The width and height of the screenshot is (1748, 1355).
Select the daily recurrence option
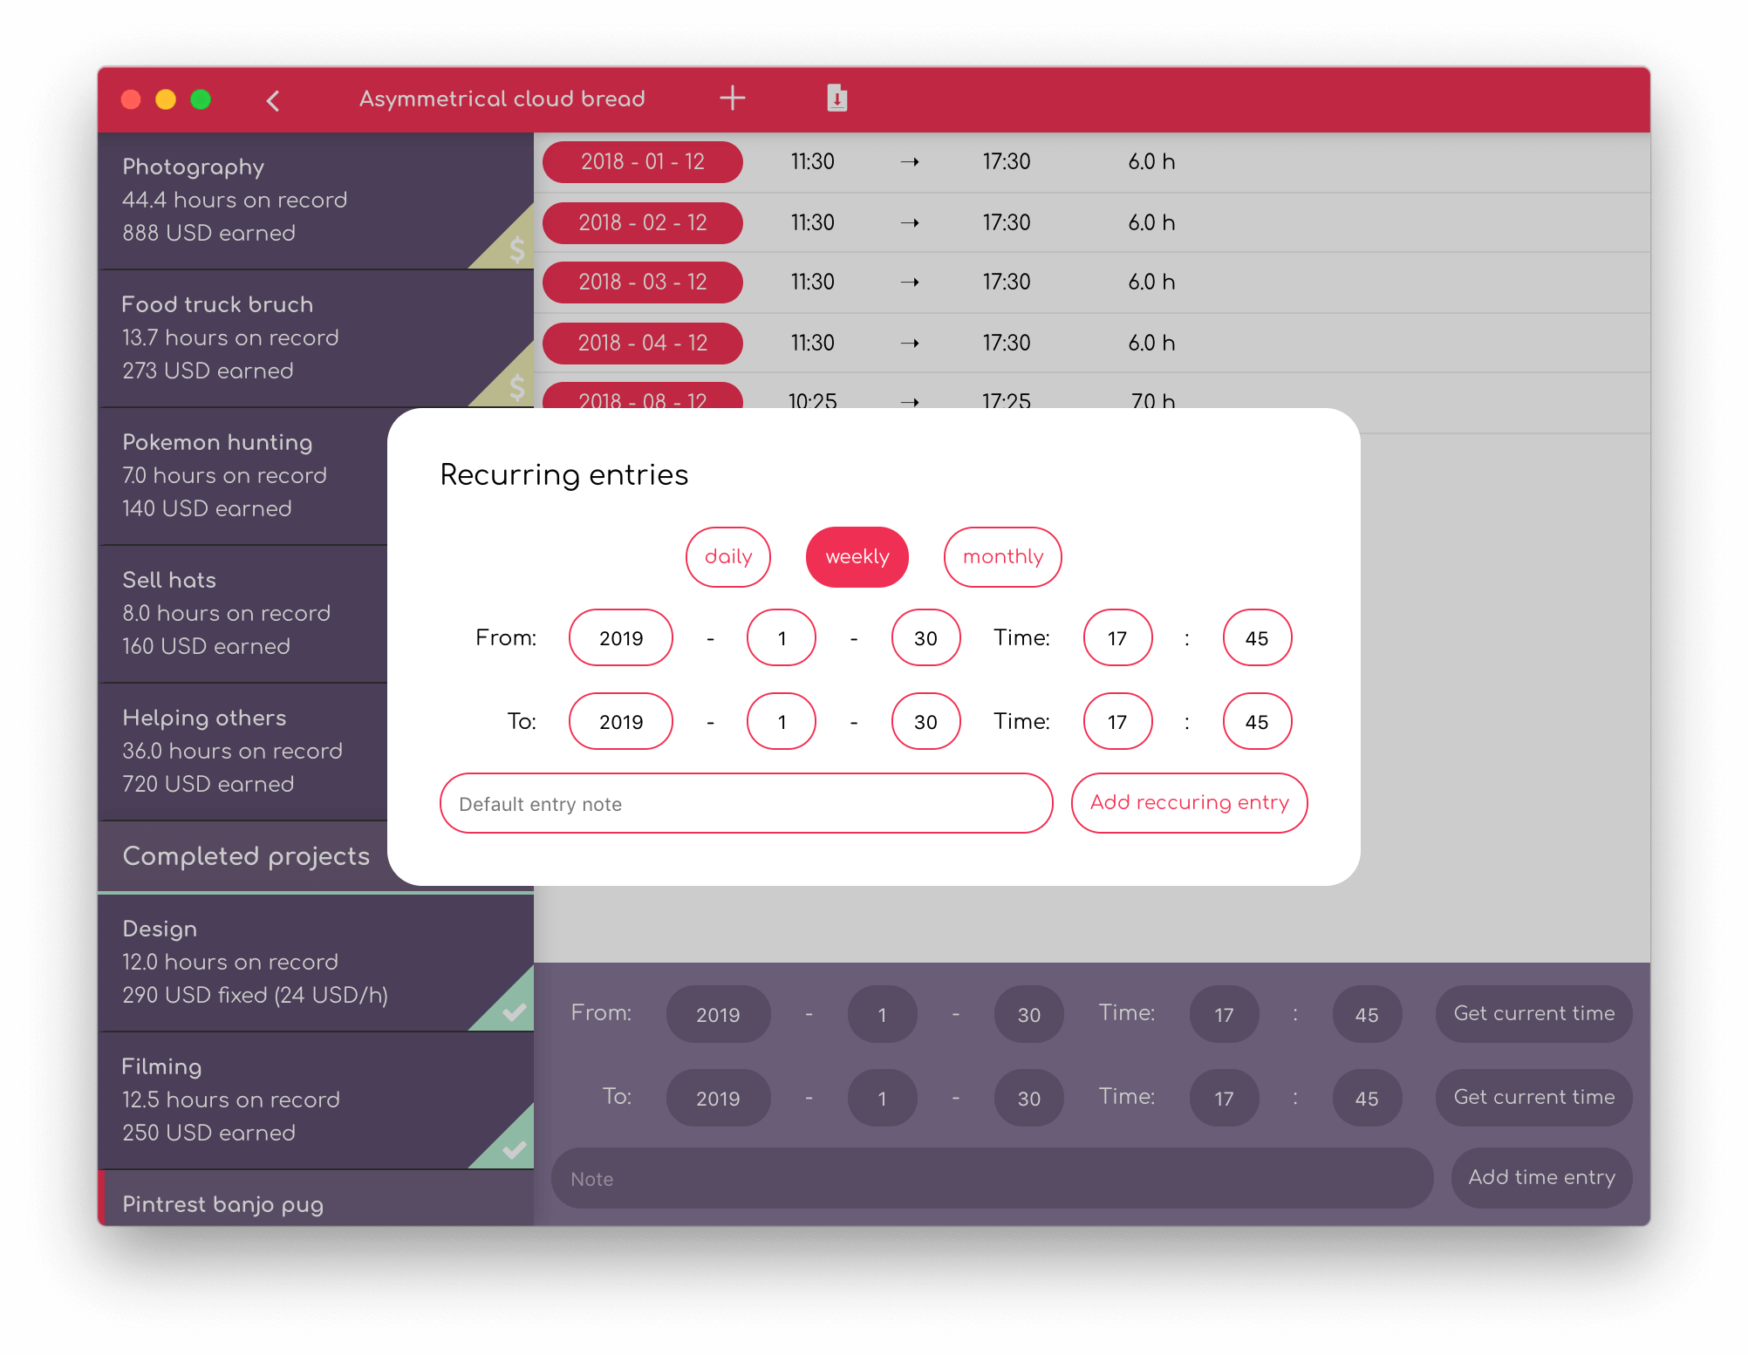click(727, 556)
